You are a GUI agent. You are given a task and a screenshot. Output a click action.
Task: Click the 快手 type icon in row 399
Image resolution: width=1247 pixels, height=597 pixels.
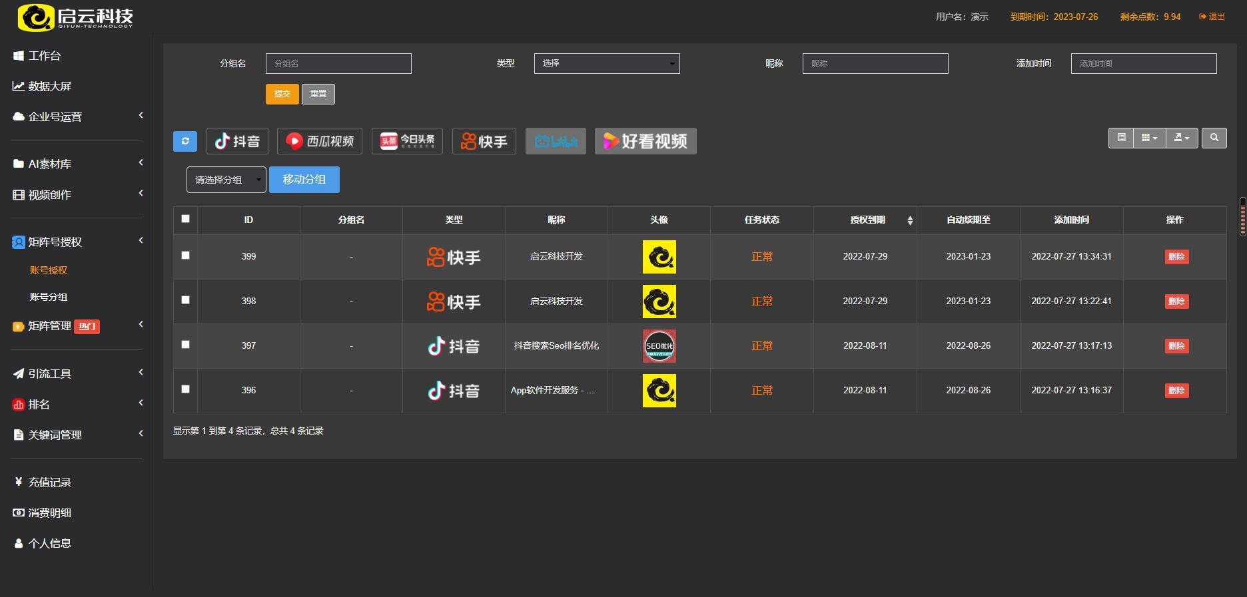click(454, 257)
